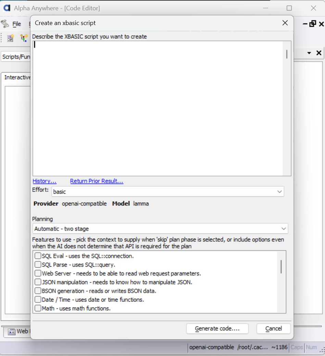This screenshot has height=356, width=325.
Task: Click the features list scrollbar thumb
Action: [281, 267]
